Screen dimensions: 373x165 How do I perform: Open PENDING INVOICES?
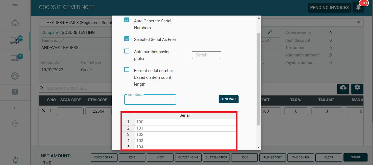(329, 8)
